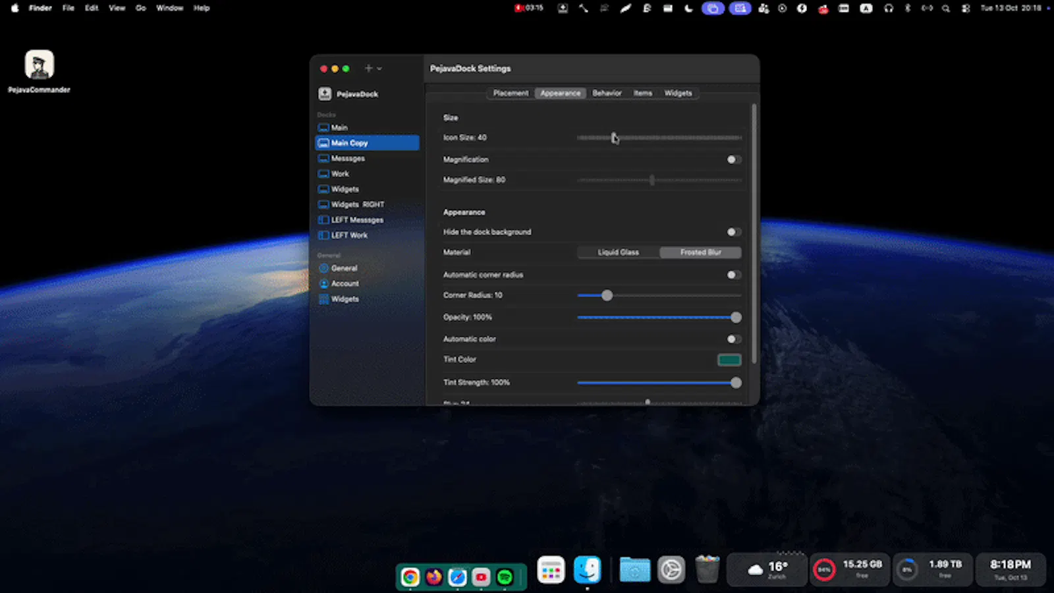Switch to the Placement tab
This screenshot has height=593, width=1054.
pos(511,93)
